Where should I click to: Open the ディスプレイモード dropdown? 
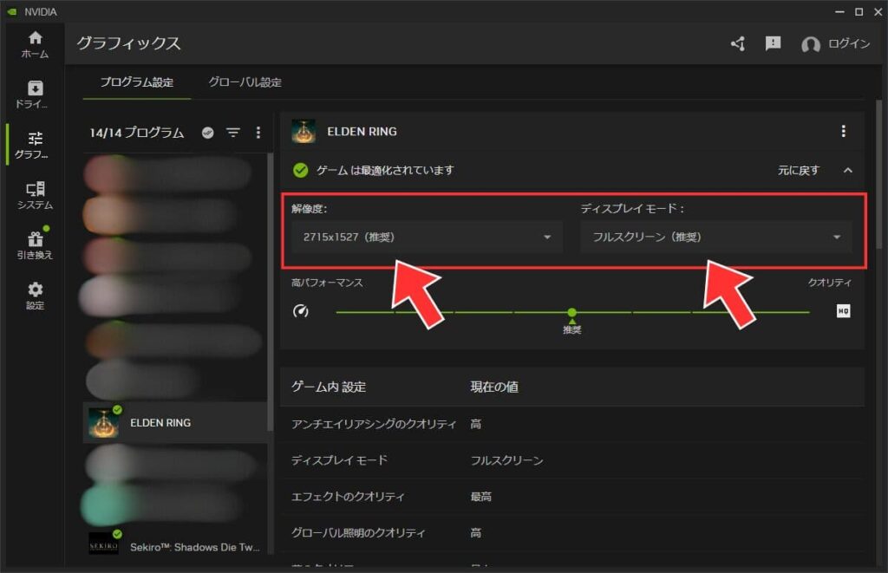(715, 237)
